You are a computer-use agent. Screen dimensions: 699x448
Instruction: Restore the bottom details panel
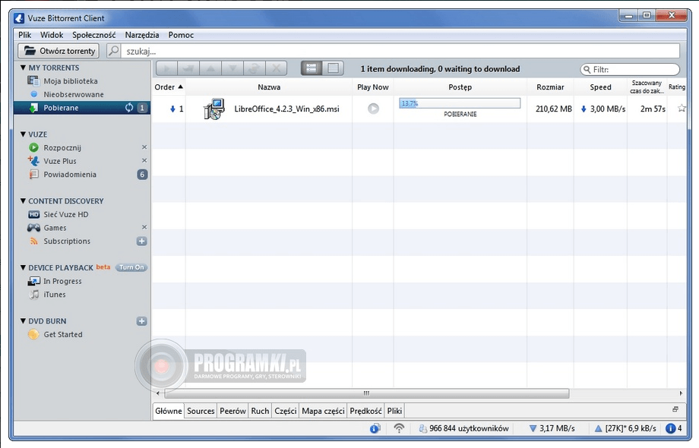675,409
